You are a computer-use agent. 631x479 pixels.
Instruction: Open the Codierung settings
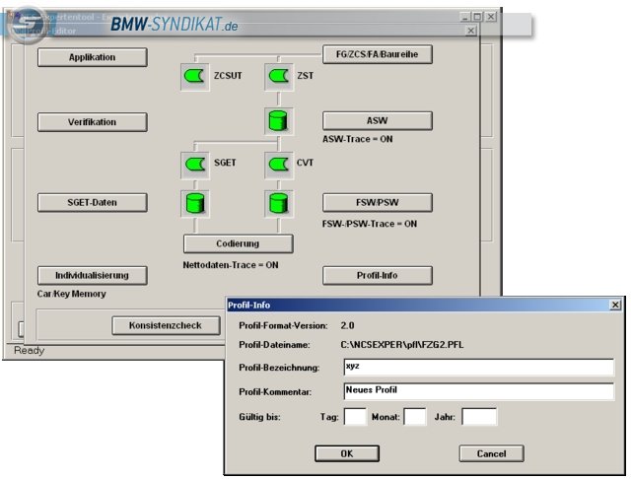239,243
